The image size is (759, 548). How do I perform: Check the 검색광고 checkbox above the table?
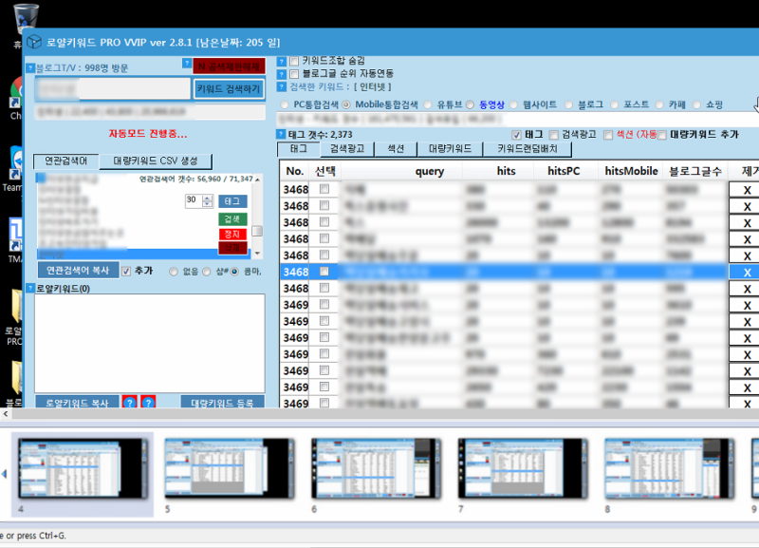coord(554,135)
